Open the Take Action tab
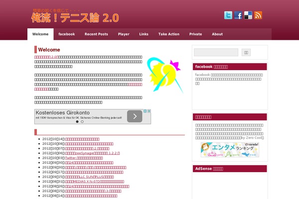This screenshot has height=199, width=299. 169,34
